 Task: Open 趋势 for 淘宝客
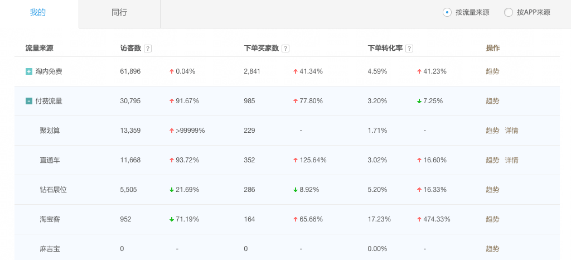pyautogui.click(x=492, y=220)
